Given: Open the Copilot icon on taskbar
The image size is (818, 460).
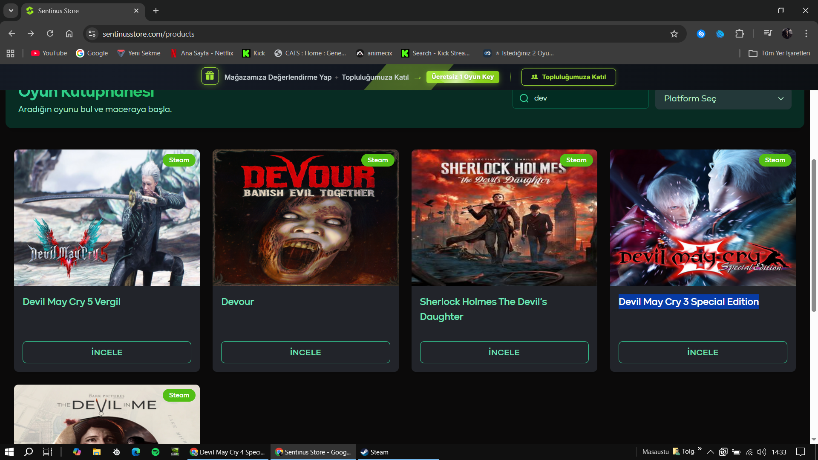Looking at the screenshot, I should click(77, 452).
